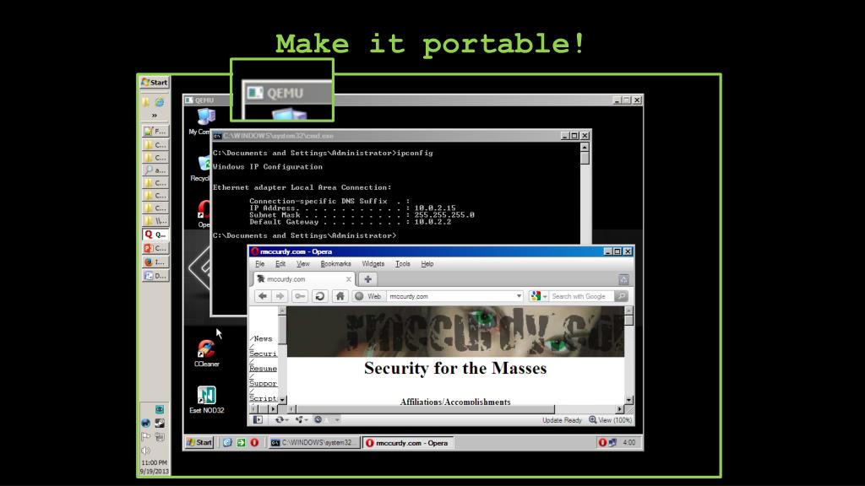This screenshot has height=486, width=865.
Task: Switch to host QEMU taskbar item 'Q...'
Action: coord(155,235)
